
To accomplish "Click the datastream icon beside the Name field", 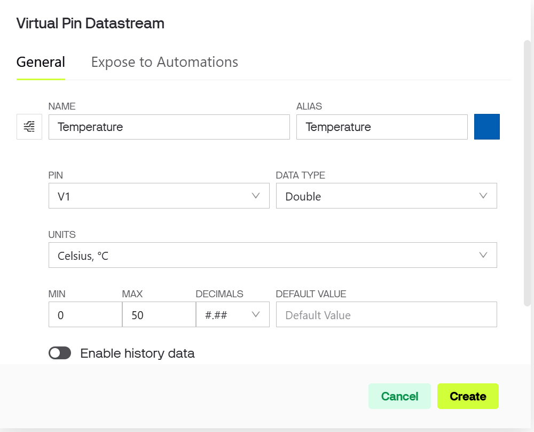I will pyautogui.click(x=29, y=127).
